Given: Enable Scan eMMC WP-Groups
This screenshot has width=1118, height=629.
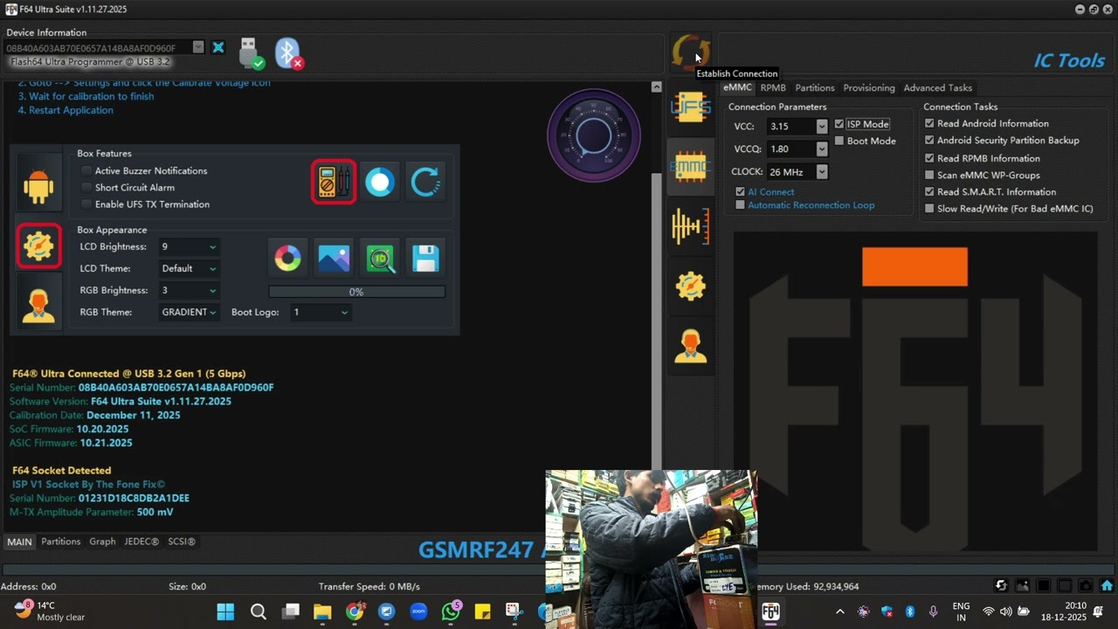Looking at the screenshot, I should [x=929, y=176].
